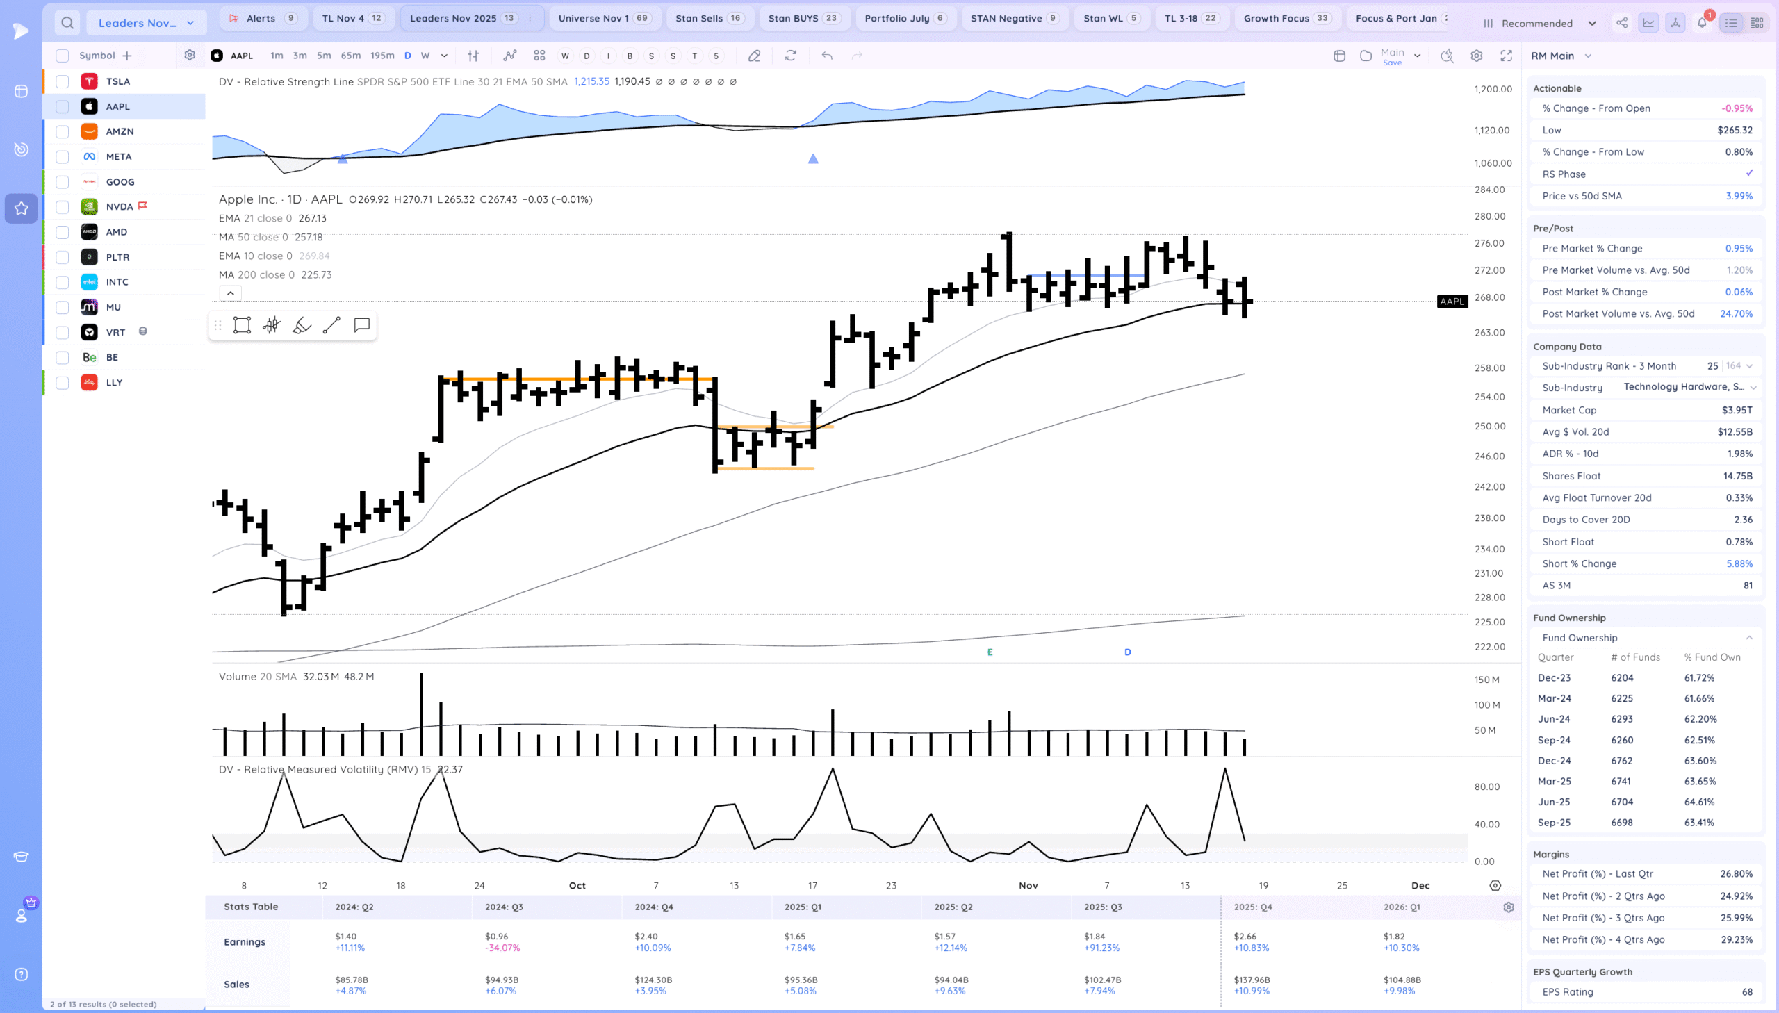Click the eraser icon in chart toolbar
Image resolution: width=1779 pixels, height=1013 pixels.
point(754,56)
